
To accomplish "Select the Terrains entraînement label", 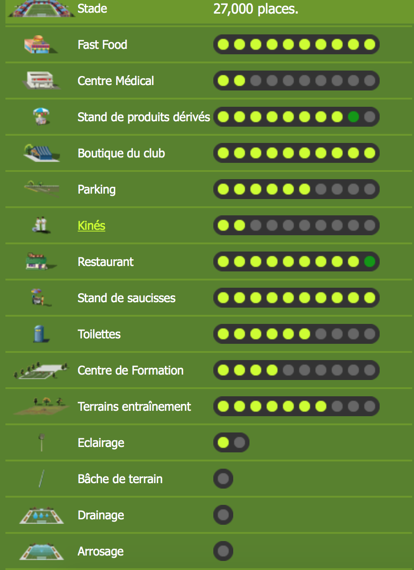I will tap(134, 406).
